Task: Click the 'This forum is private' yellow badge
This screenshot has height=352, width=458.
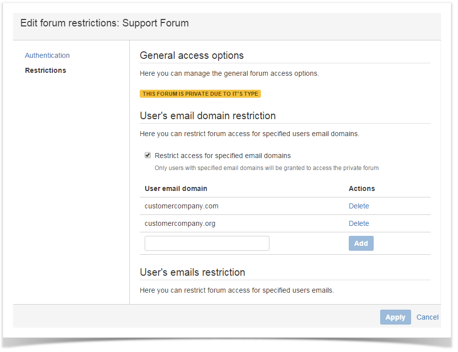Action: [200, 94]
